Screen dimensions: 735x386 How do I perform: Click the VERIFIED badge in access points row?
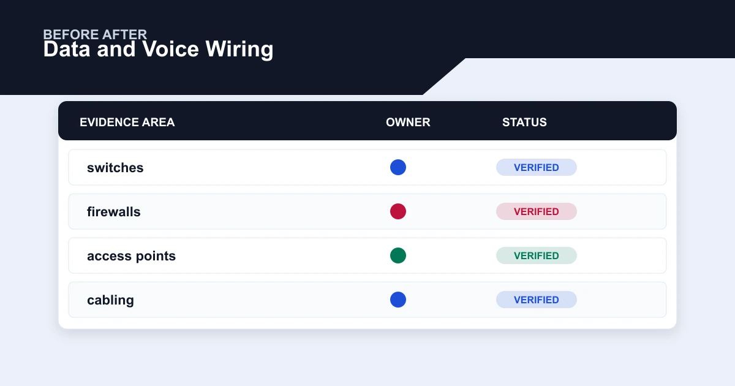[537, 255]
